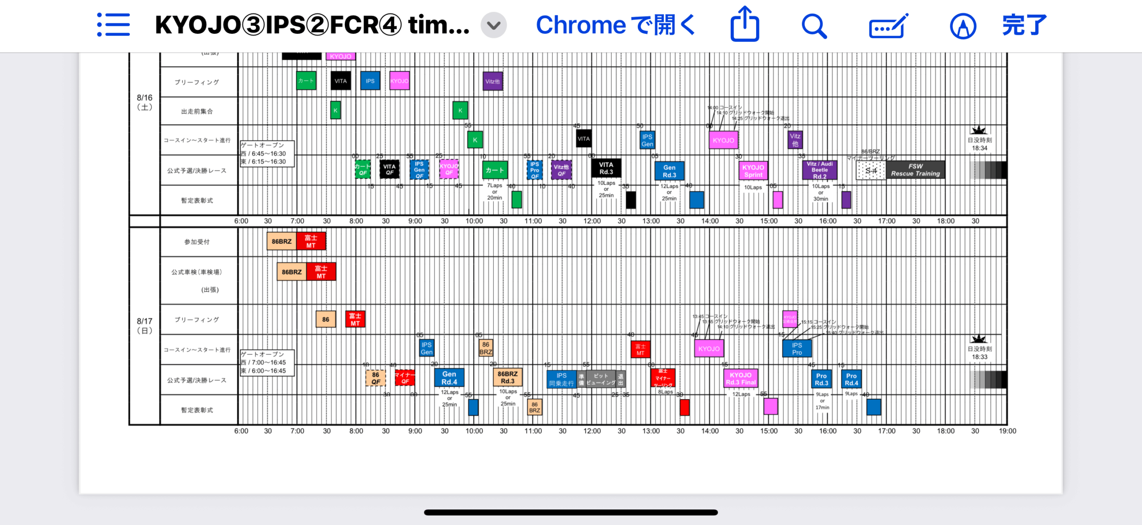
Task: Click the black 'VITA' briefing block
Action: point(340,81)
